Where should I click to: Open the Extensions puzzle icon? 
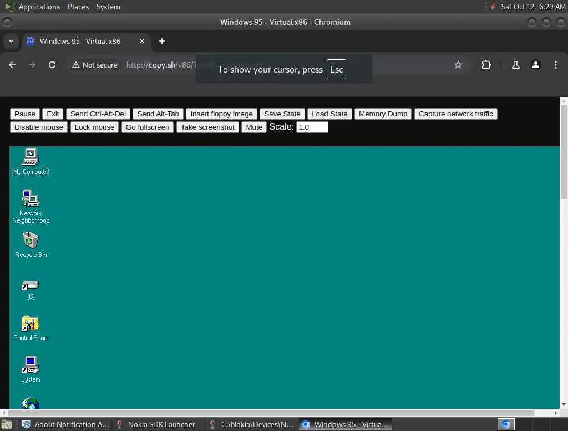(x=486, y=65)
